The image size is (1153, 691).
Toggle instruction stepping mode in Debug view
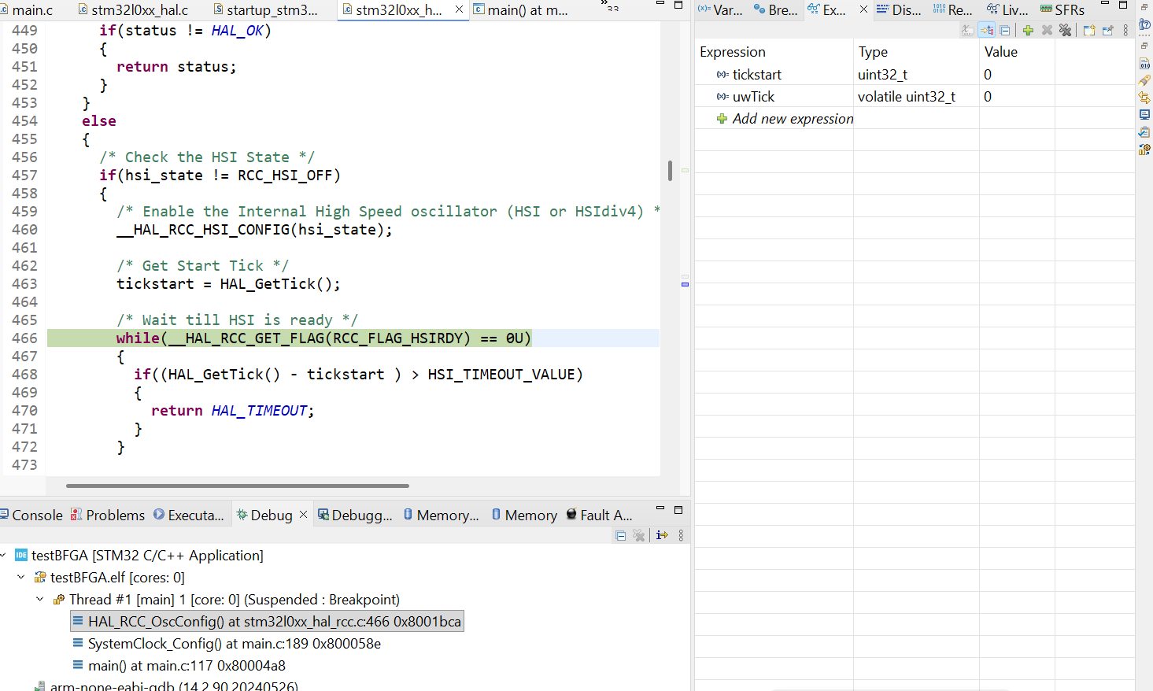(662, 535)
